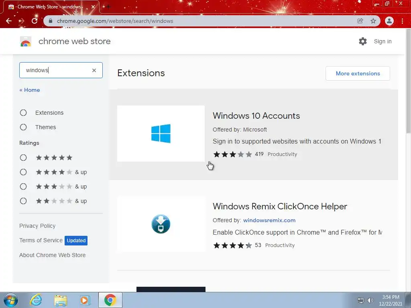Click the Offered by: Microsoft text
Image resolution: width=411 pixels, height=308 pixels.
(x=240, y=130)
